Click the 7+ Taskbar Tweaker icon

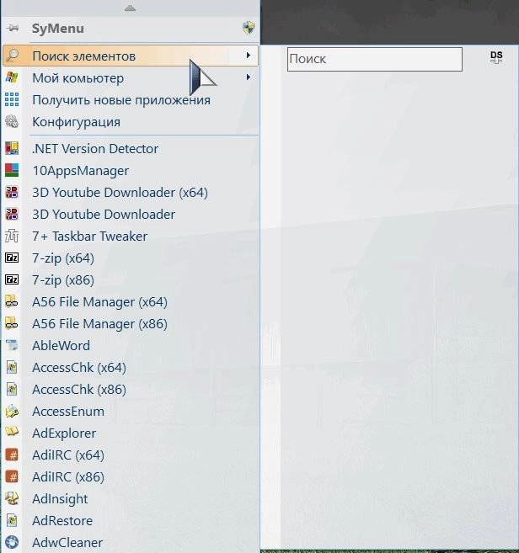point(12,236)
